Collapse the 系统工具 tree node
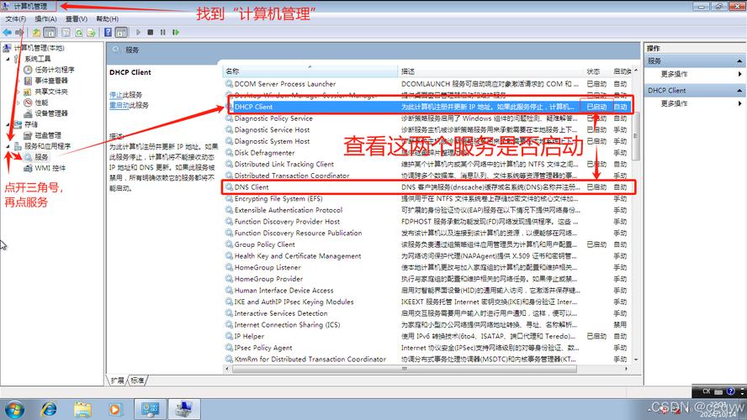The width and height of the screenshot is (747, 420). tap(8, 59)
